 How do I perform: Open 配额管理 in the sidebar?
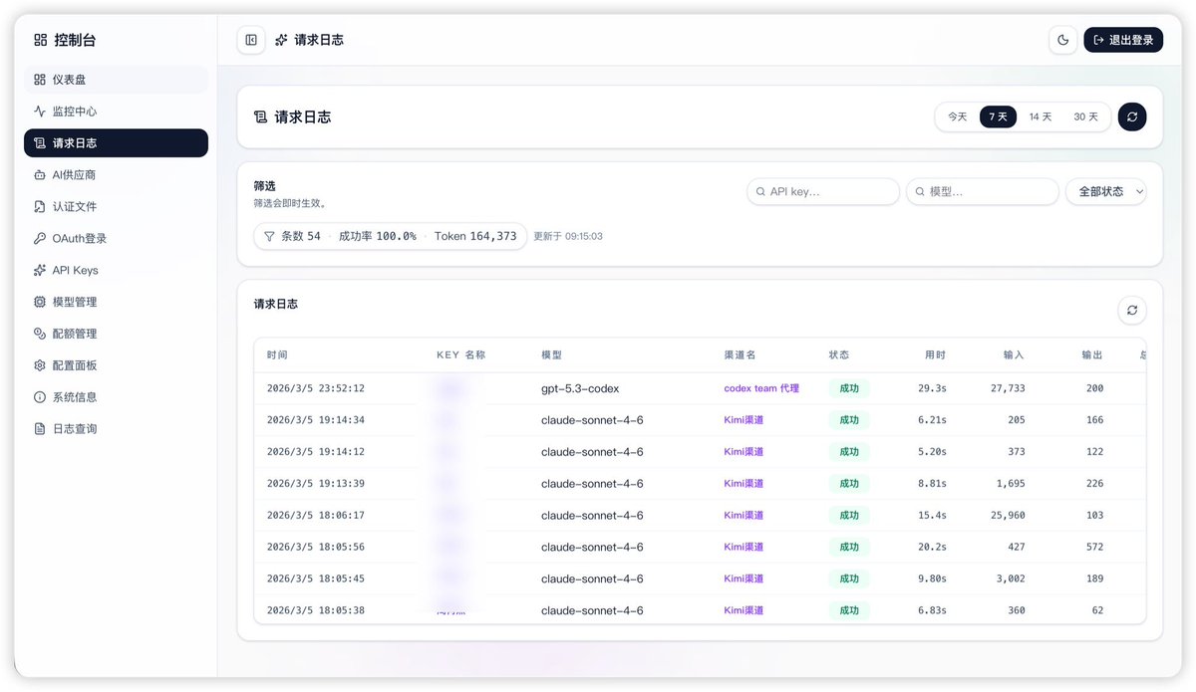tap(116, 334)
